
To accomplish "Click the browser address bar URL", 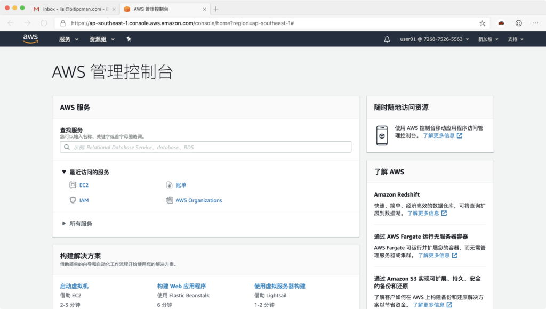I will (182, 23).
